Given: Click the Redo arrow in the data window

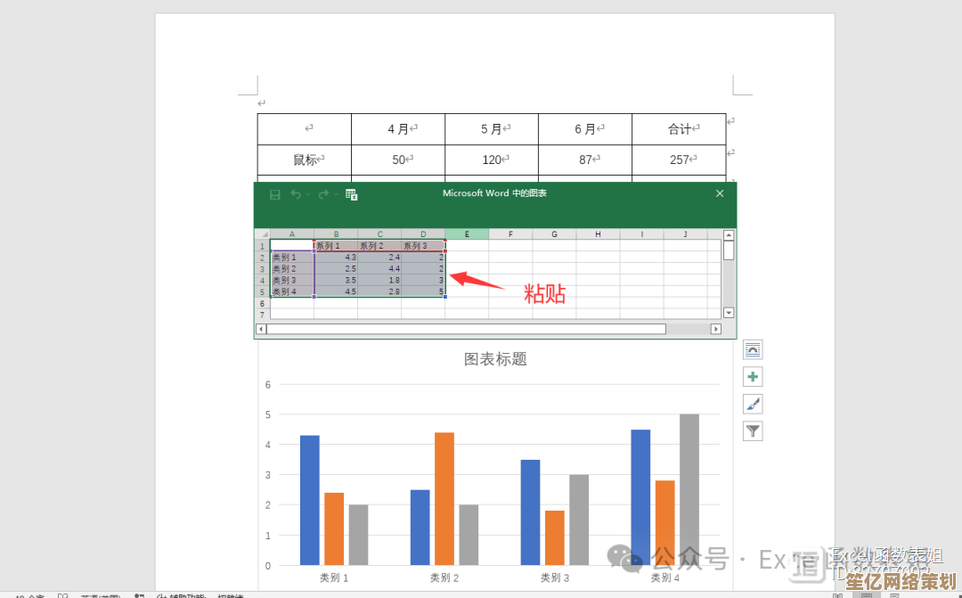Looking at the screenshot, I should pyautogui.click(x=323, y=194).
